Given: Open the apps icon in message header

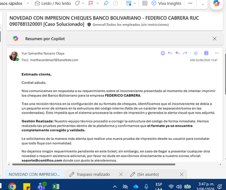Looking at the screenshot, I should [206, 53].
